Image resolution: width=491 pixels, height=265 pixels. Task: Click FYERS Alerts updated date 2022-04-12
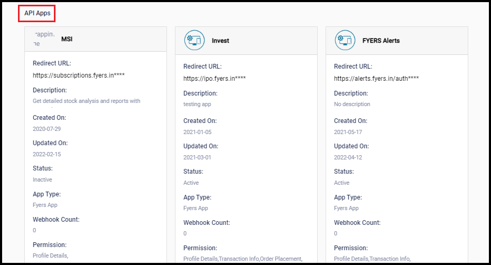tap(347, 157)
